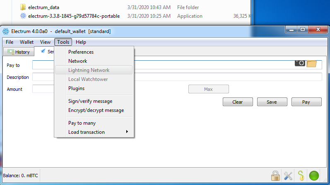Open Plugins from Tools menu
Viewport: 330px width, 185px height.
[94, 88]
